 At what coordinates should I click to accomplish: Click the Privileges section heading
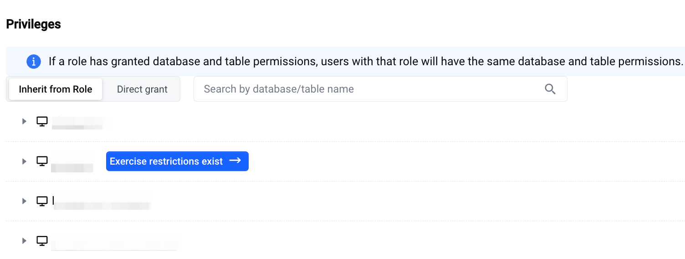tap(33, 24)
